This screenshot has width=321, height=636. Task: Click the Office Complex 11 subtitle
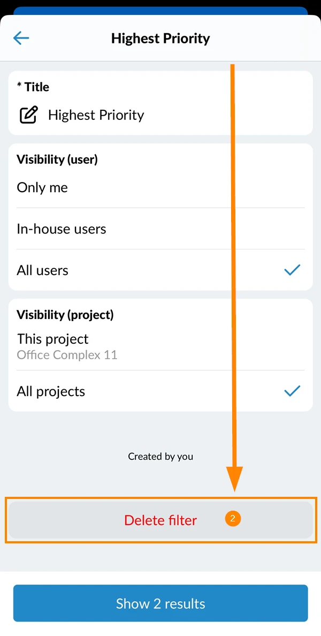point(67,355)
